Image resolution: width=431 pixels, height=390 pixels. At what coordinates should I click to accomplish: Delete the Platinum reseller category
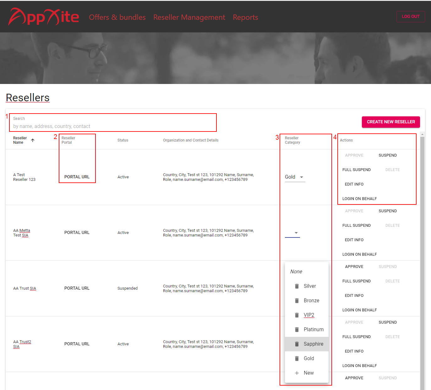click(x=297, y=329)
